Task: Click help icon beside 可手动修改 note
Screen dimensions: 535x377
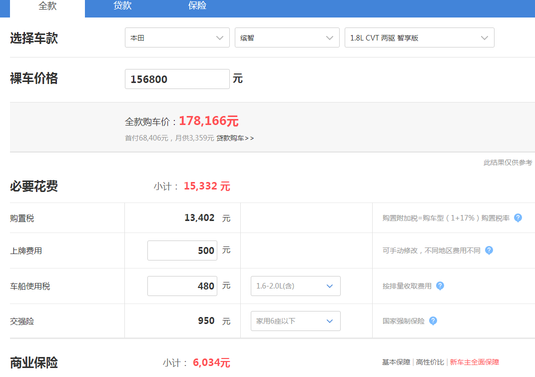Action: [489, 250]
